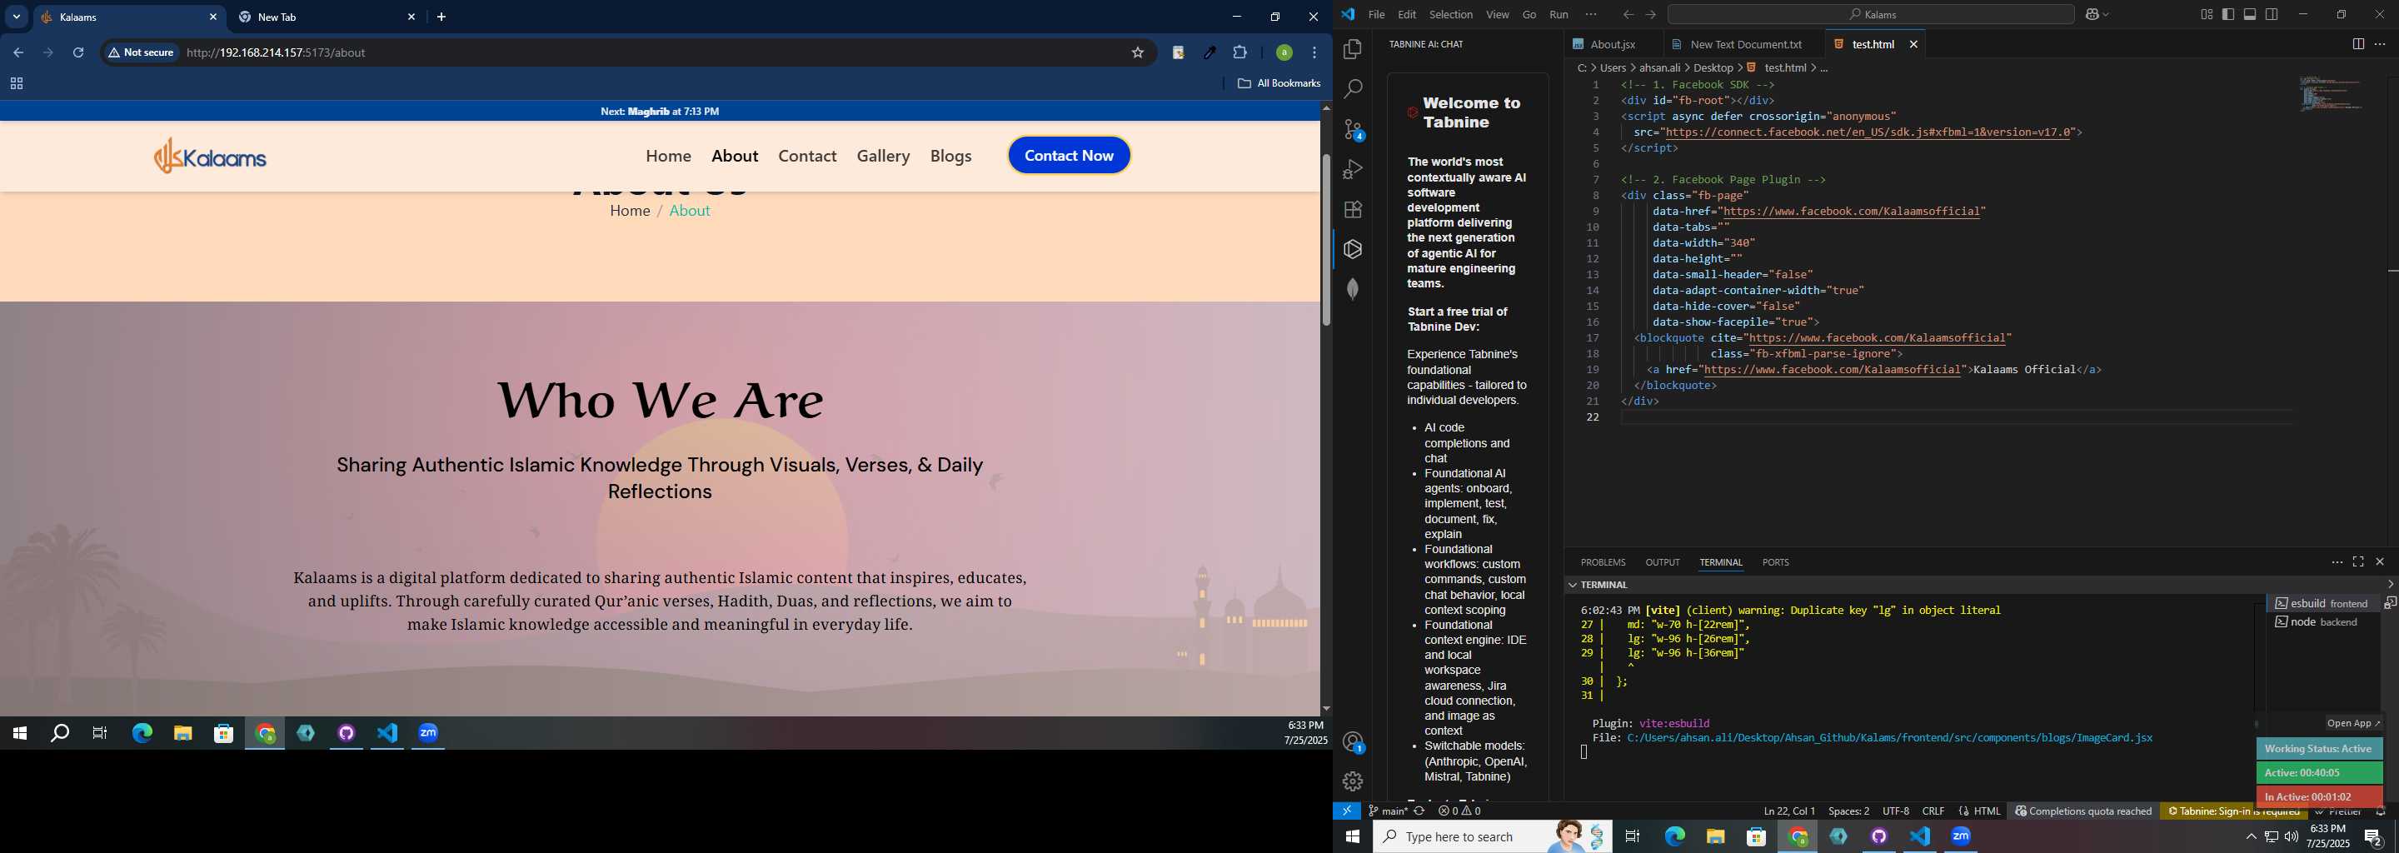
Task: Switch to New Text Document.txt tab
Action: coord(1744,45)
